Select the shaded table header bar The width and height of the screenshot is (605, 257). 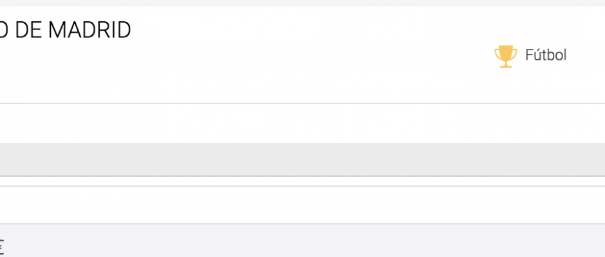coord(302,159)
